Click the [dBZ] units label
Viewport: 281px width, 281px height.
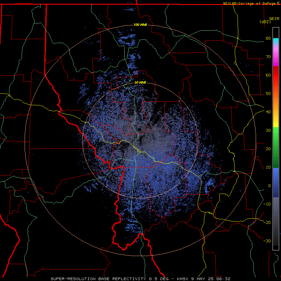265,22
